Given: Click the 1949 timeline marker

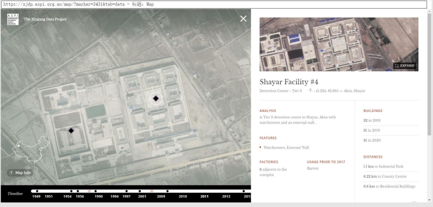Looking at the screenshot, I should coord(37,191).
